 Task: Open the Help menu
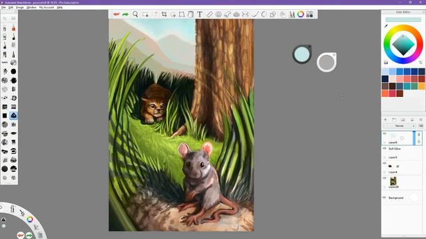point(60,7)
